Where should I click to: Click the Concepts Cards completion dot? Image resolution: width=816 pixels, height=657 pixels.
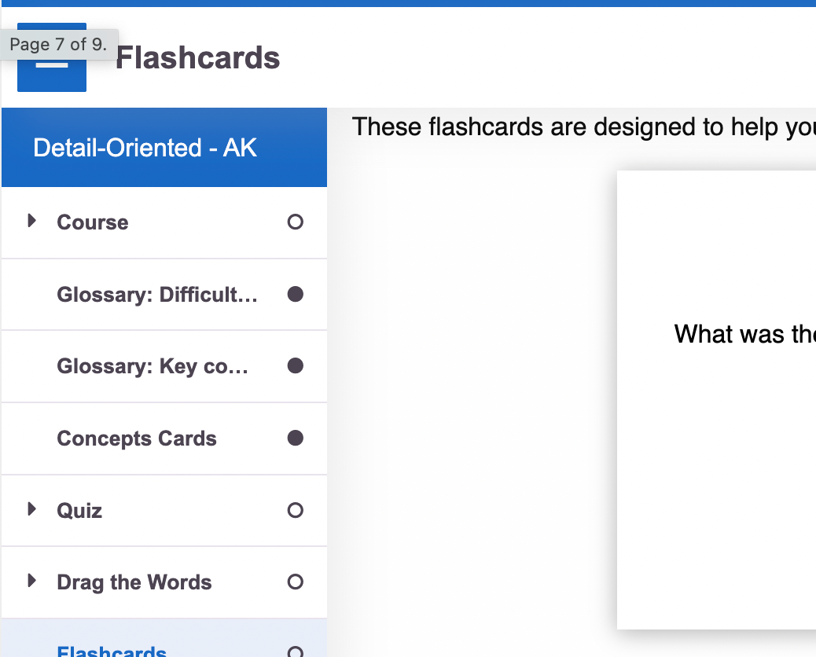click(295, 438)
